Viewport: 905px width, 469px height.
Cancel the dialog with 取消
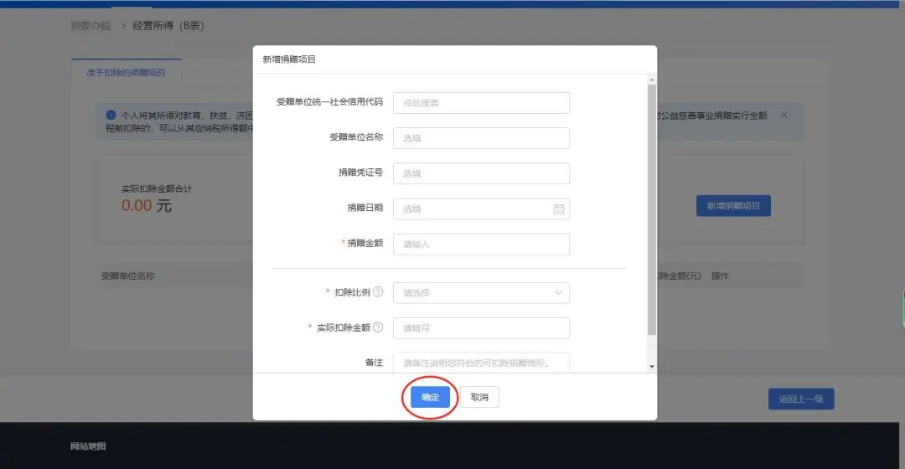click(479, 397)
